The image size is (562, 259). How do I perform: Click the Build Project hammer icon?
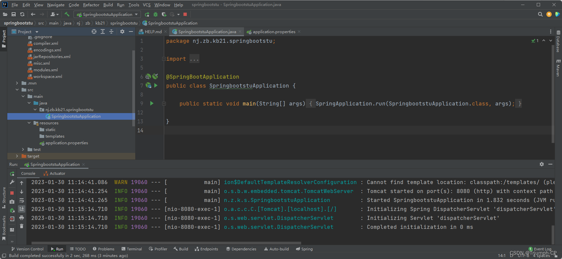[x=67, y=14]
